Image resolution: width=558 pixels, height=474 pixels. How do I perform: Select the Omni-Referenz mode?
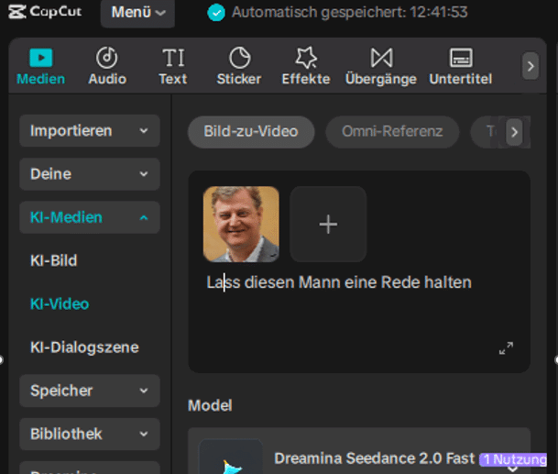(392, 132)
